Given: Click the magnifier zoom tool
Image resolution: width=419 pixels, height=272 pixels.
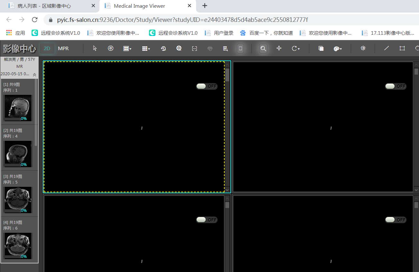Looking at the screenshot, I should [263, 48].
